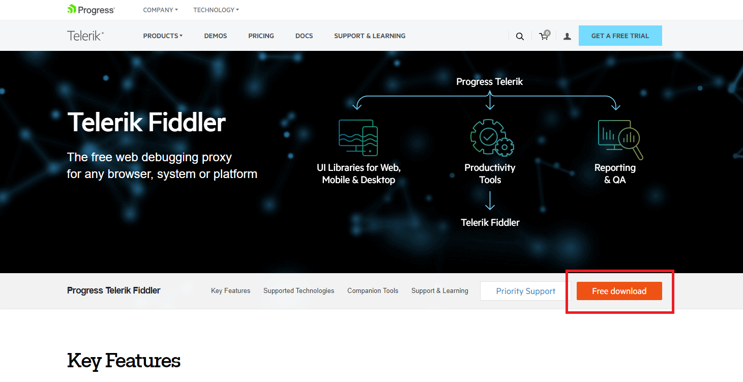This screenshot has width=743, height=382.
Task: Open the search magnifier icon
Action: [520, 36]
